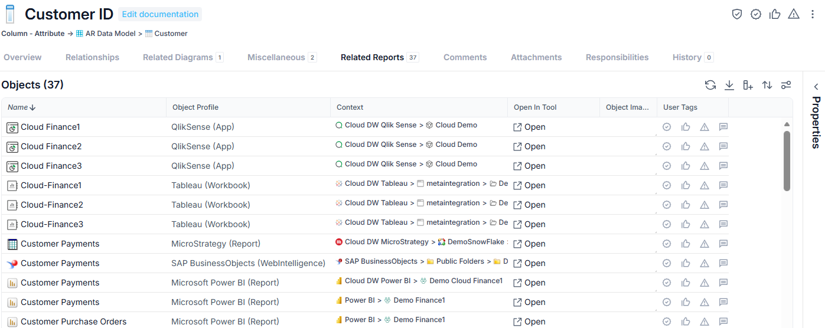Viewport: 825px width, 328px height.
Task: Click the SAP BusinessObjects (WebIntelligence) profile cell
Action: (248, 263)
